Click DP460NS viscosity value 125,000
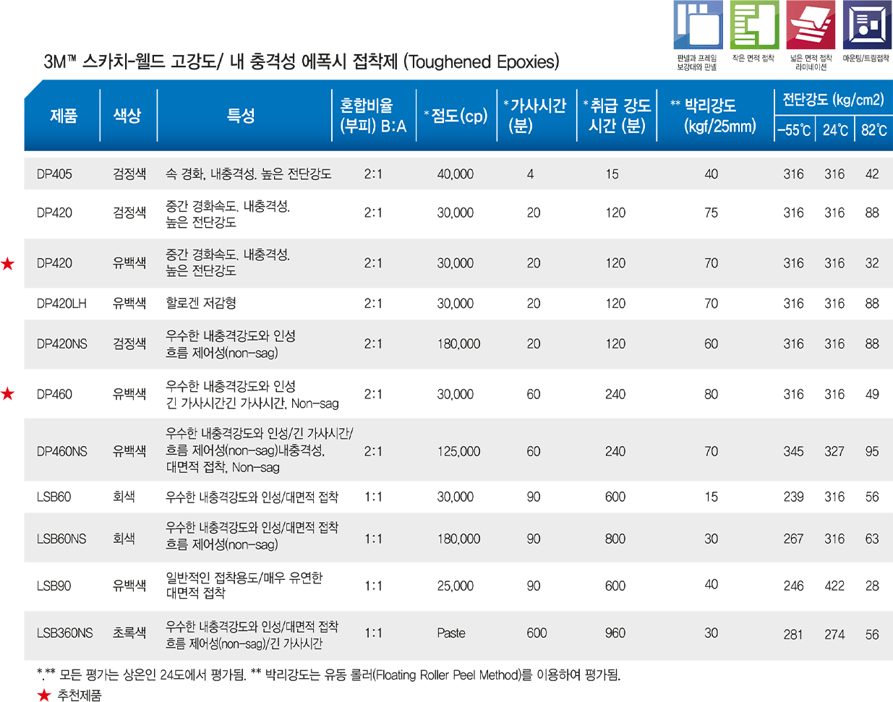This screenshot has height=702, width=893. click(x=458, y=452)
